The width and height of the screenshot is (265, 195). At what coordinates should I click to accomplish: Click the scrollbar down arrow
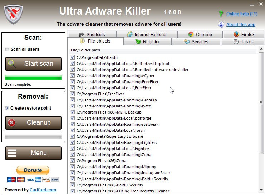point(261,190)
